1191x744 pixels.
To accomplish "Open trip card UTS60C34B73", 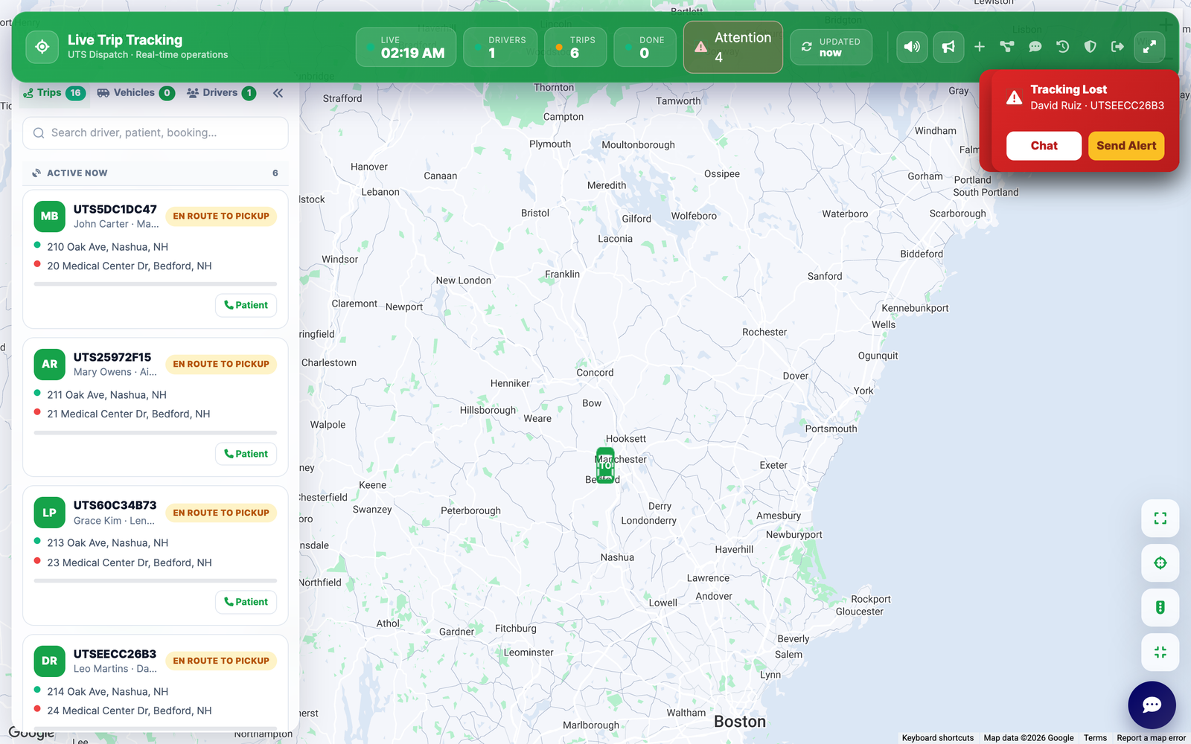I will pyautogui.click(x=156, y=556).
